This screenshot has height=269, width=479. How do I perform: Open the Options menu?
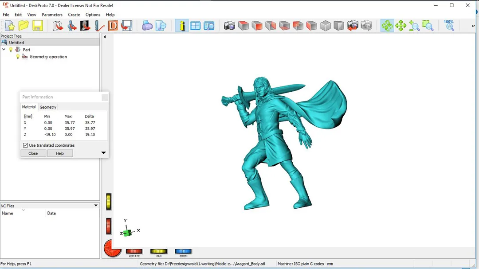pos(93,15)
